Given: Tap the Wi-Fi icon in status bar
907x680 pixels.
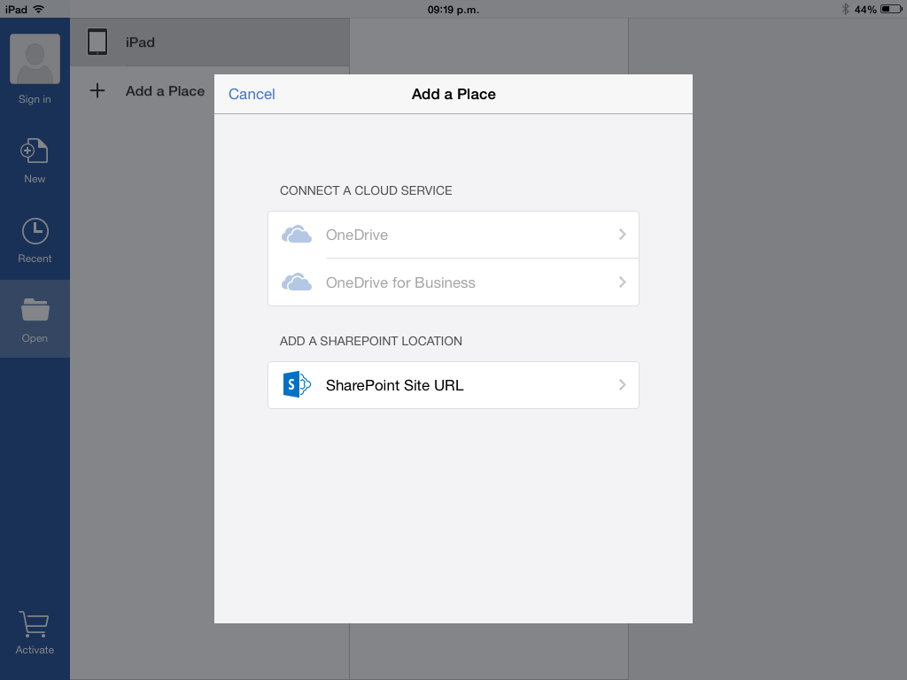Looking at the screenshot, I should pos(39,9).
